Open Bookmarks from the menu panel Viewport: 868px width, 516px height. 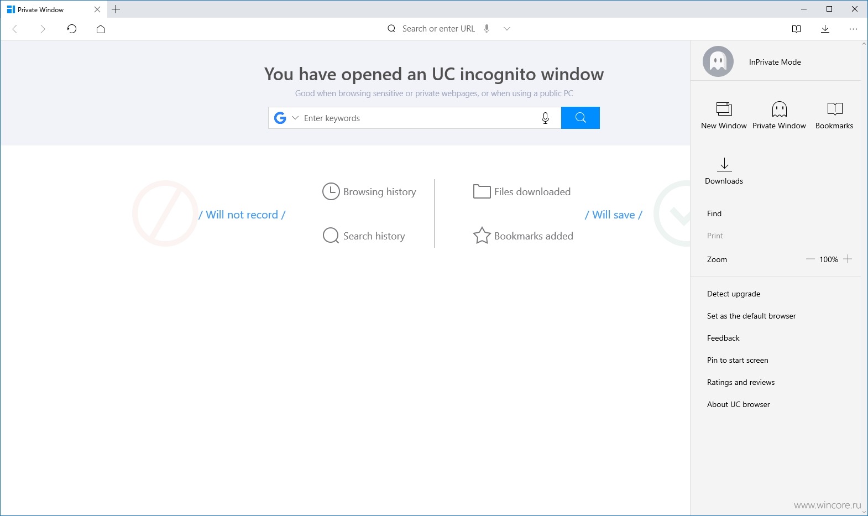[x=834, y=116]
